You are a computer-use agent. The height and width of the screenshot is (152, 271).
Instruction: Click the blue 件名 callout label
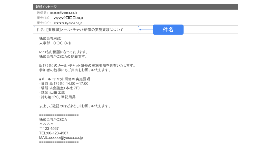pyautogui.click(x=168, y=30)
